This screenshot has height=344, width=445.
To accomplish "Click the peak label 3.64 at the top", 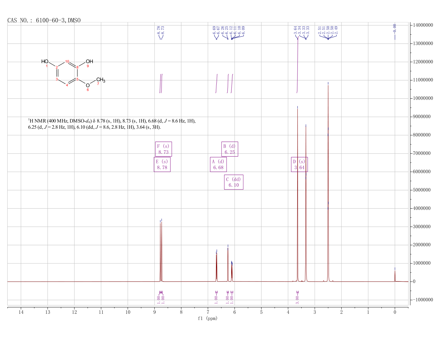I will coord(295,30).
